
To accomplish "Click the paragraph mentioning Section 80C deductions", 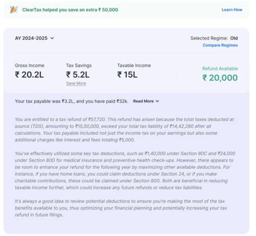I will coord(124,170).
